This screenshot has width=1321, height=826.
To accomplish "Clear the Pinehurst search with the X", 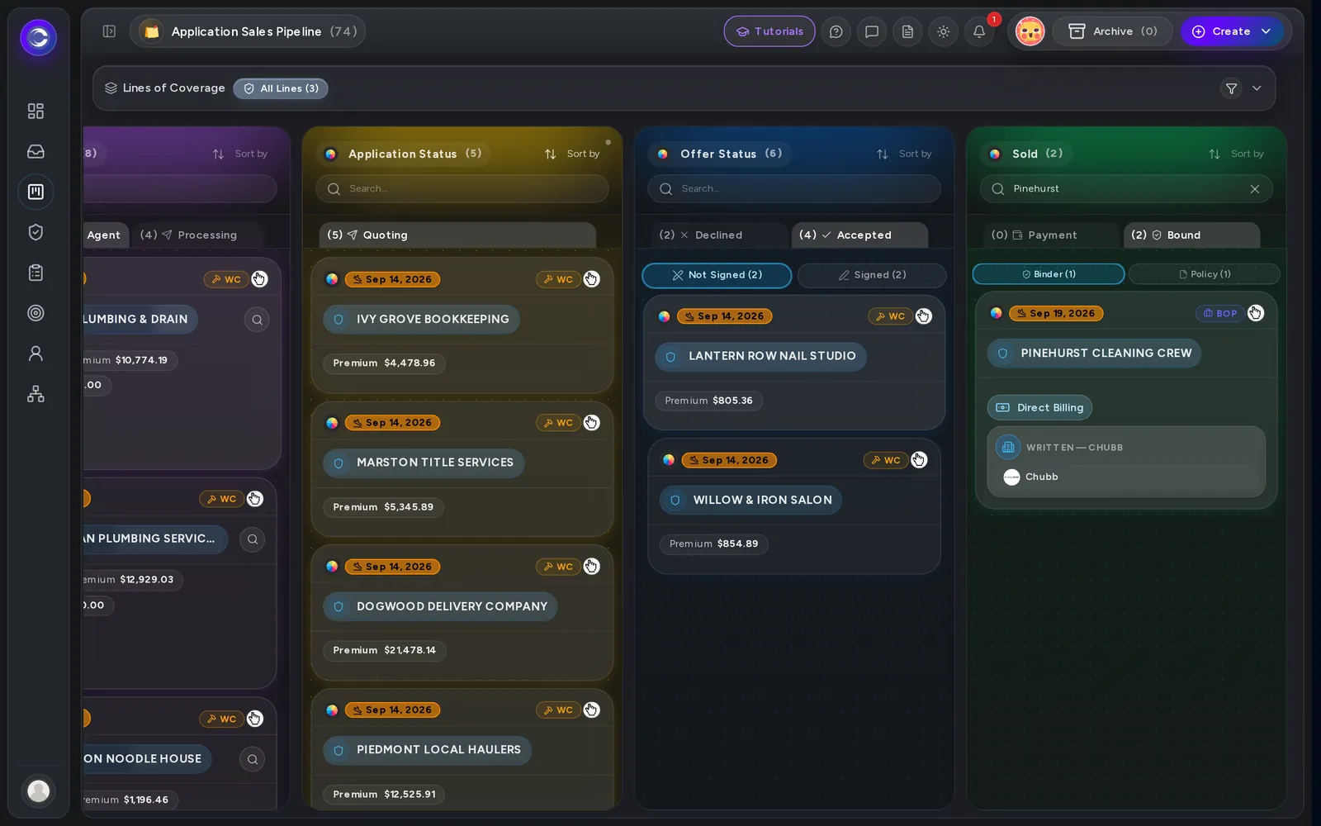I will [1255, 189].
